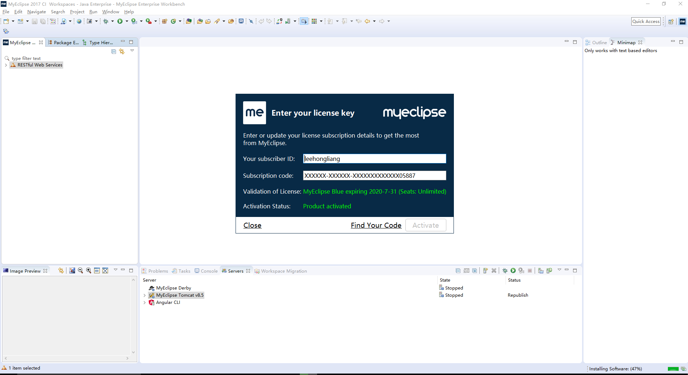This screenshot has width=688, height=375.
Task: Expand MyEclipse Tomcat v8.5 server entry
Action: pyautogui.click(x=145, y=295)
